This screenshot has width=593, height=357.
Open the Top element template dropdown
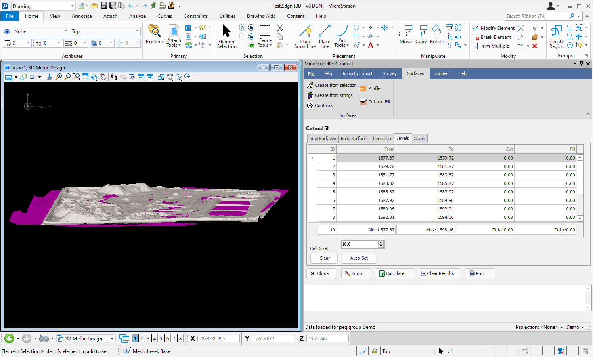click(105, 31)
